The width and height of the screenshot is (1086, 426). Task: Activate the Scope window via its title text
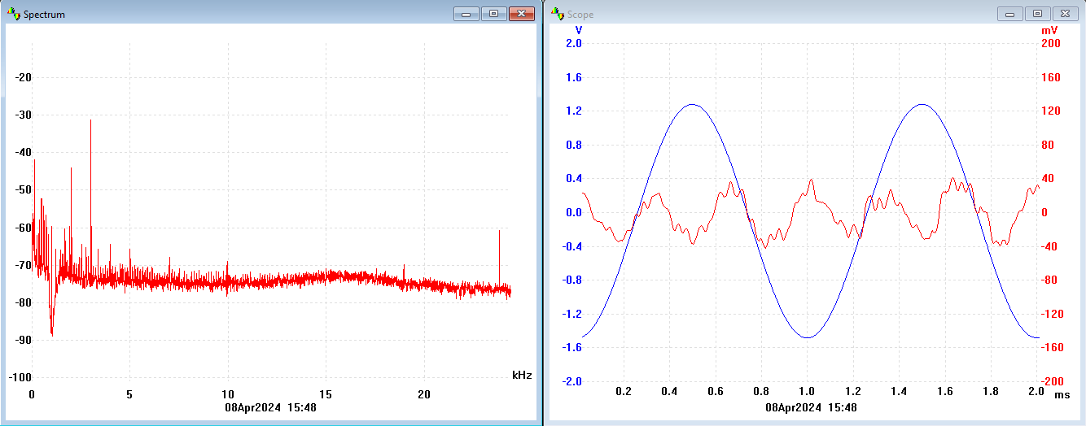pos(580,15)
